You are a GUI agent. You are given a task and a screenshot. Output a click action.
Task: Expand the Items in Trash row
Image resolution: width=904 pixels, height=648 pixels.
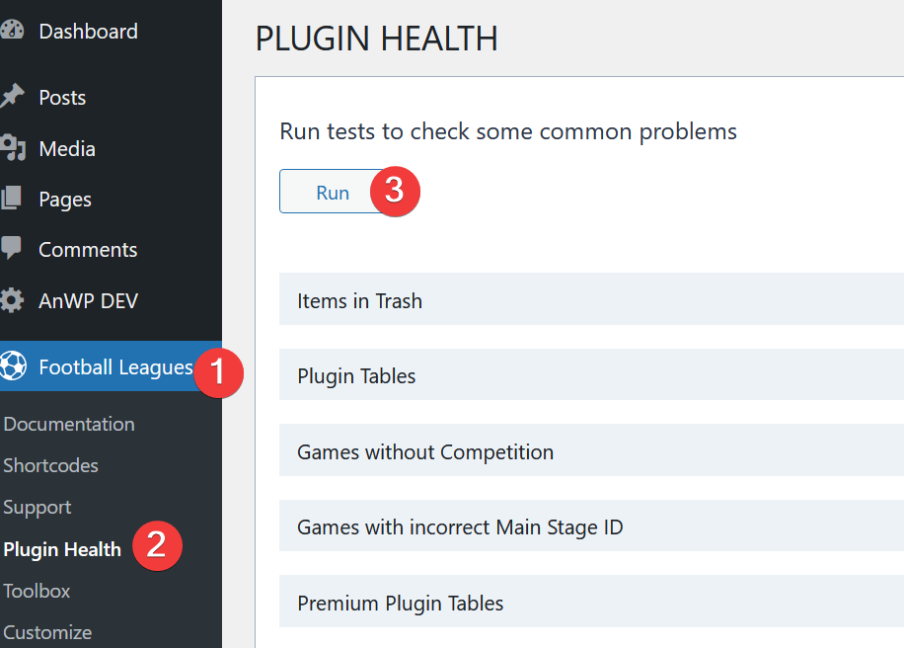(x=591, y=299)
